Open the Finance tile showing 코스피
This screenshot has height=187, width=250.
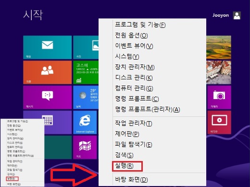point(86,72)
